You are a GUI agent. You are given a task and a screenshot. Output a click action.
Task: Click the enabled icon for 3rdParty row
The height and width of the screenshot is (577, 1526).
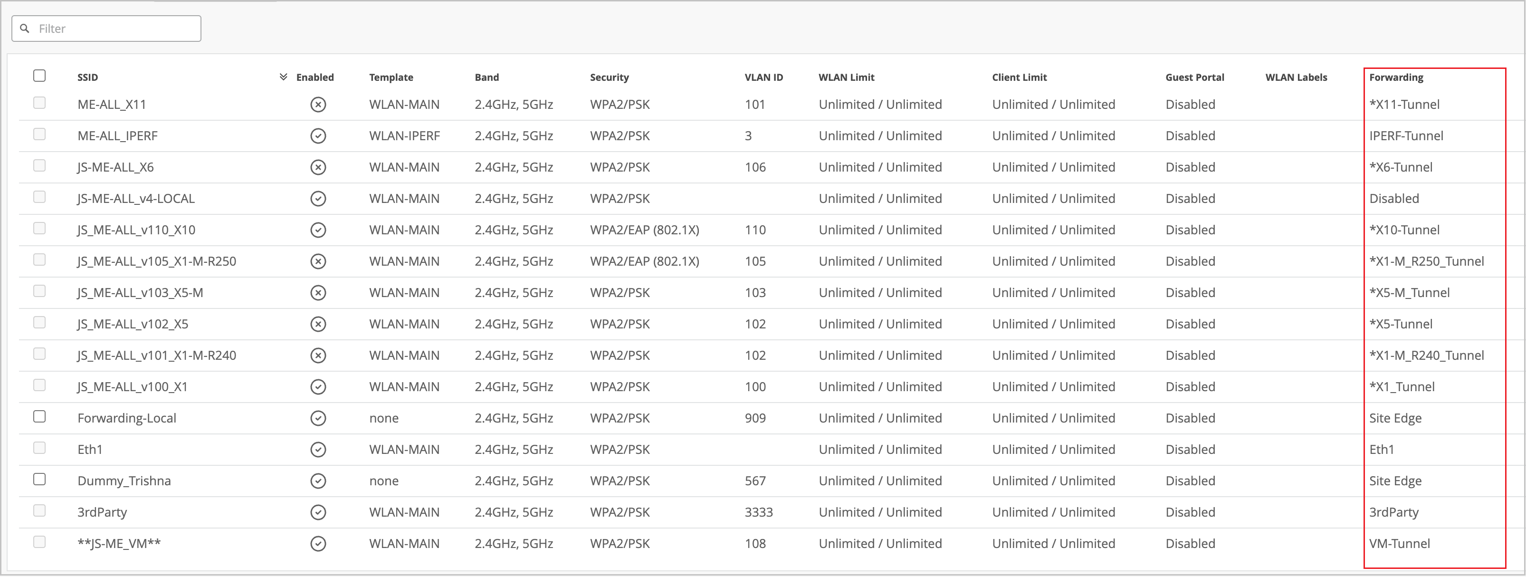(x=318, y=512)
